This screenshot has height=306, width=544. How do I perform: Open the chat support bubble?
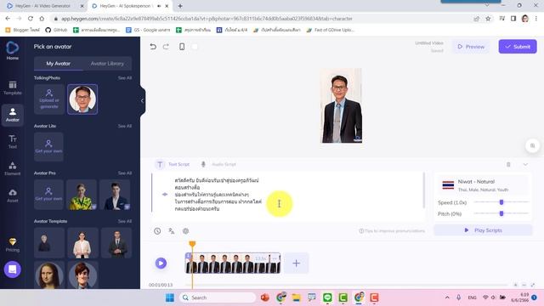pyautogui.click(x=13, y=269)
